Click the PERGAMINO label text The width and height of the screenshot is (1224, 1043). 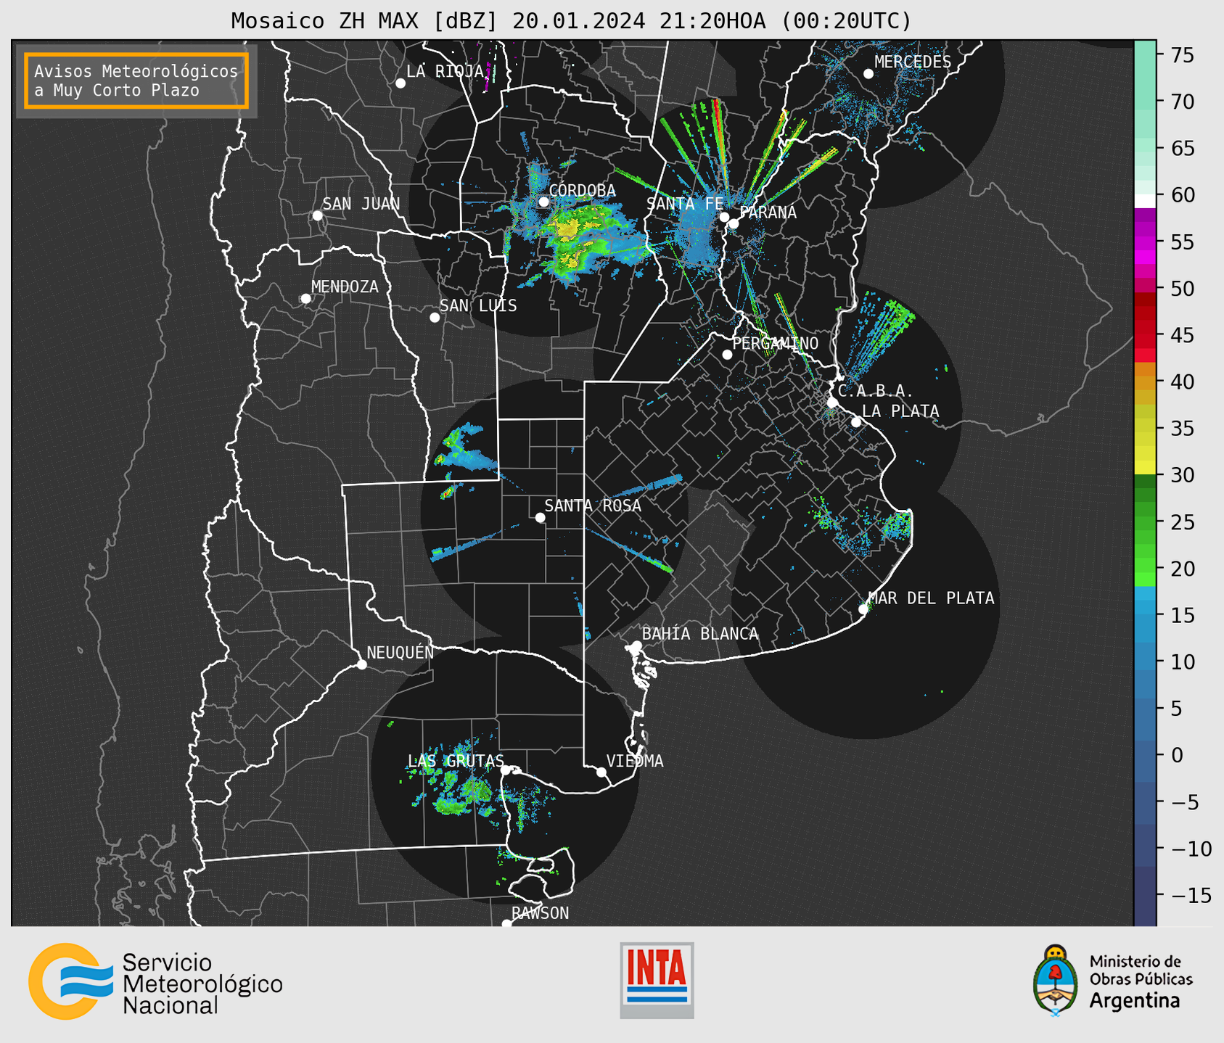pyautogui.click(x=776, y=344)
